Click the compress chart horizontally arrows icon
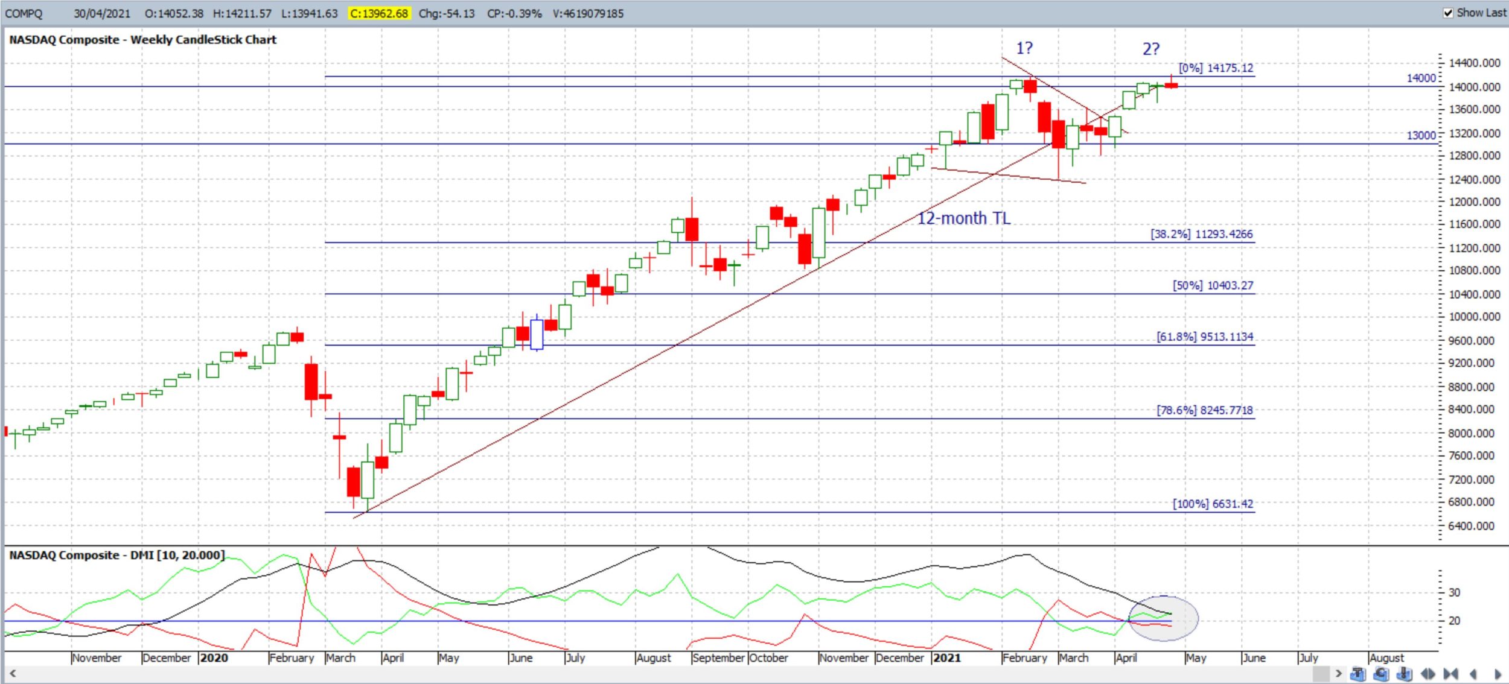The width and height of the screenshot is (1509, 684). coord(1451,674)
